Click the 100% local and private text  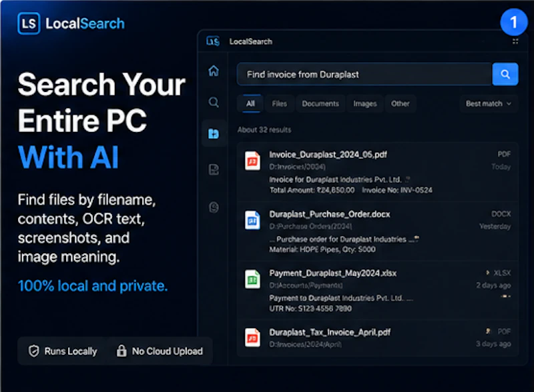pyautogui.click(x=93, y=286)
